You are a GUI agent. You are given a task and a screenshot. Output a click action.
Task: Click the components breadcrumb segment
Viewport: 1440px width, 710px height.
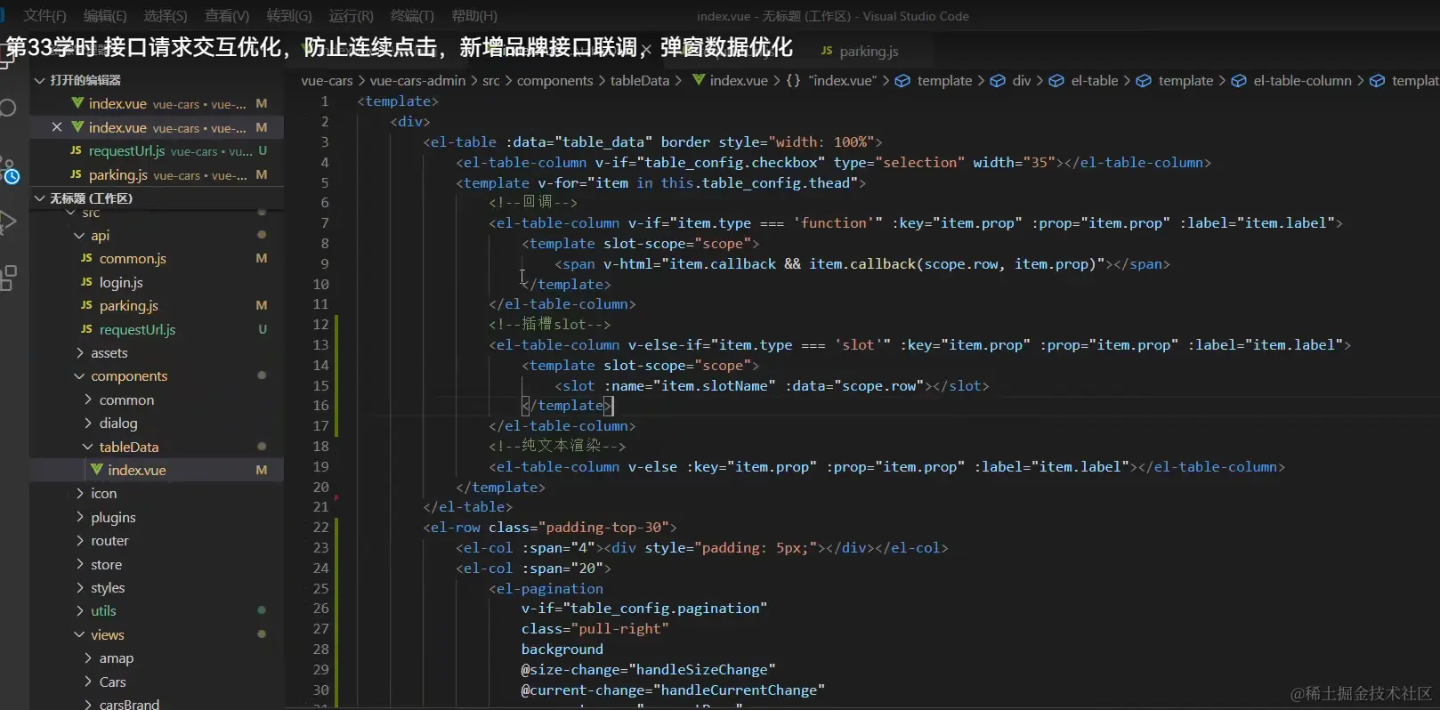point(554,80)
